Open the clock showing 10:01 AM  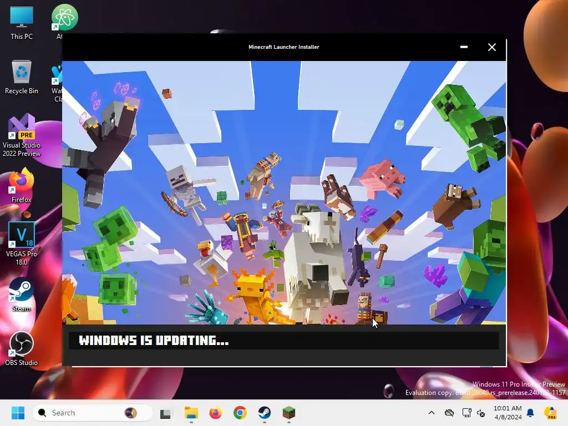508,413
